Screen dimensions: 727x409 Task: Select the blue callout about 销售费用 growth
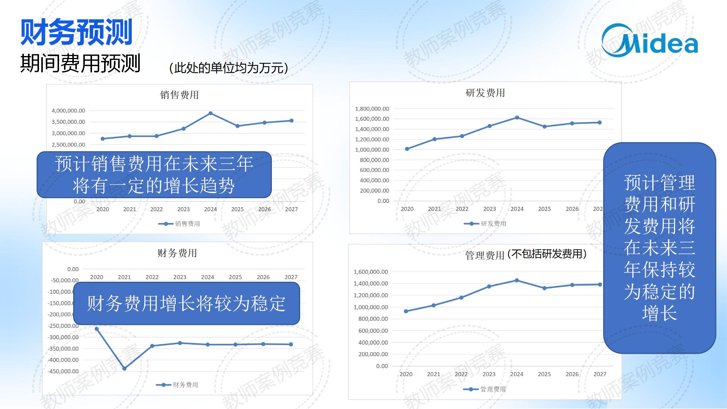click(154, 175)
